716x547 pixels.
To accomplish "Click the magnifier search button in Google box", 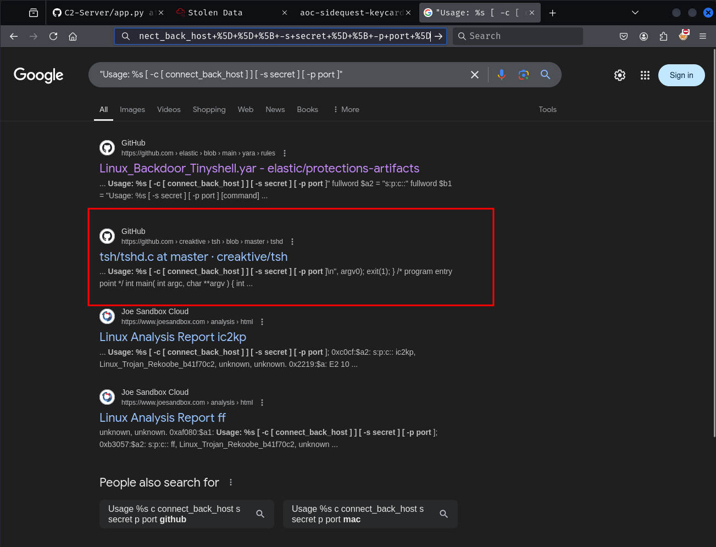I will click(x=545, y=75).
